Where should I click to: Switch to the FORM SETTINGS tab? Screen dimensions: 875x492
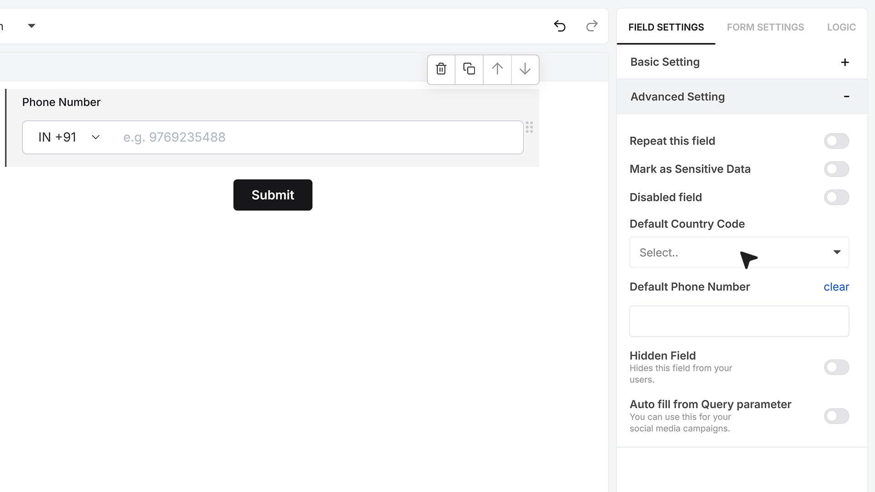coord(765,27)
